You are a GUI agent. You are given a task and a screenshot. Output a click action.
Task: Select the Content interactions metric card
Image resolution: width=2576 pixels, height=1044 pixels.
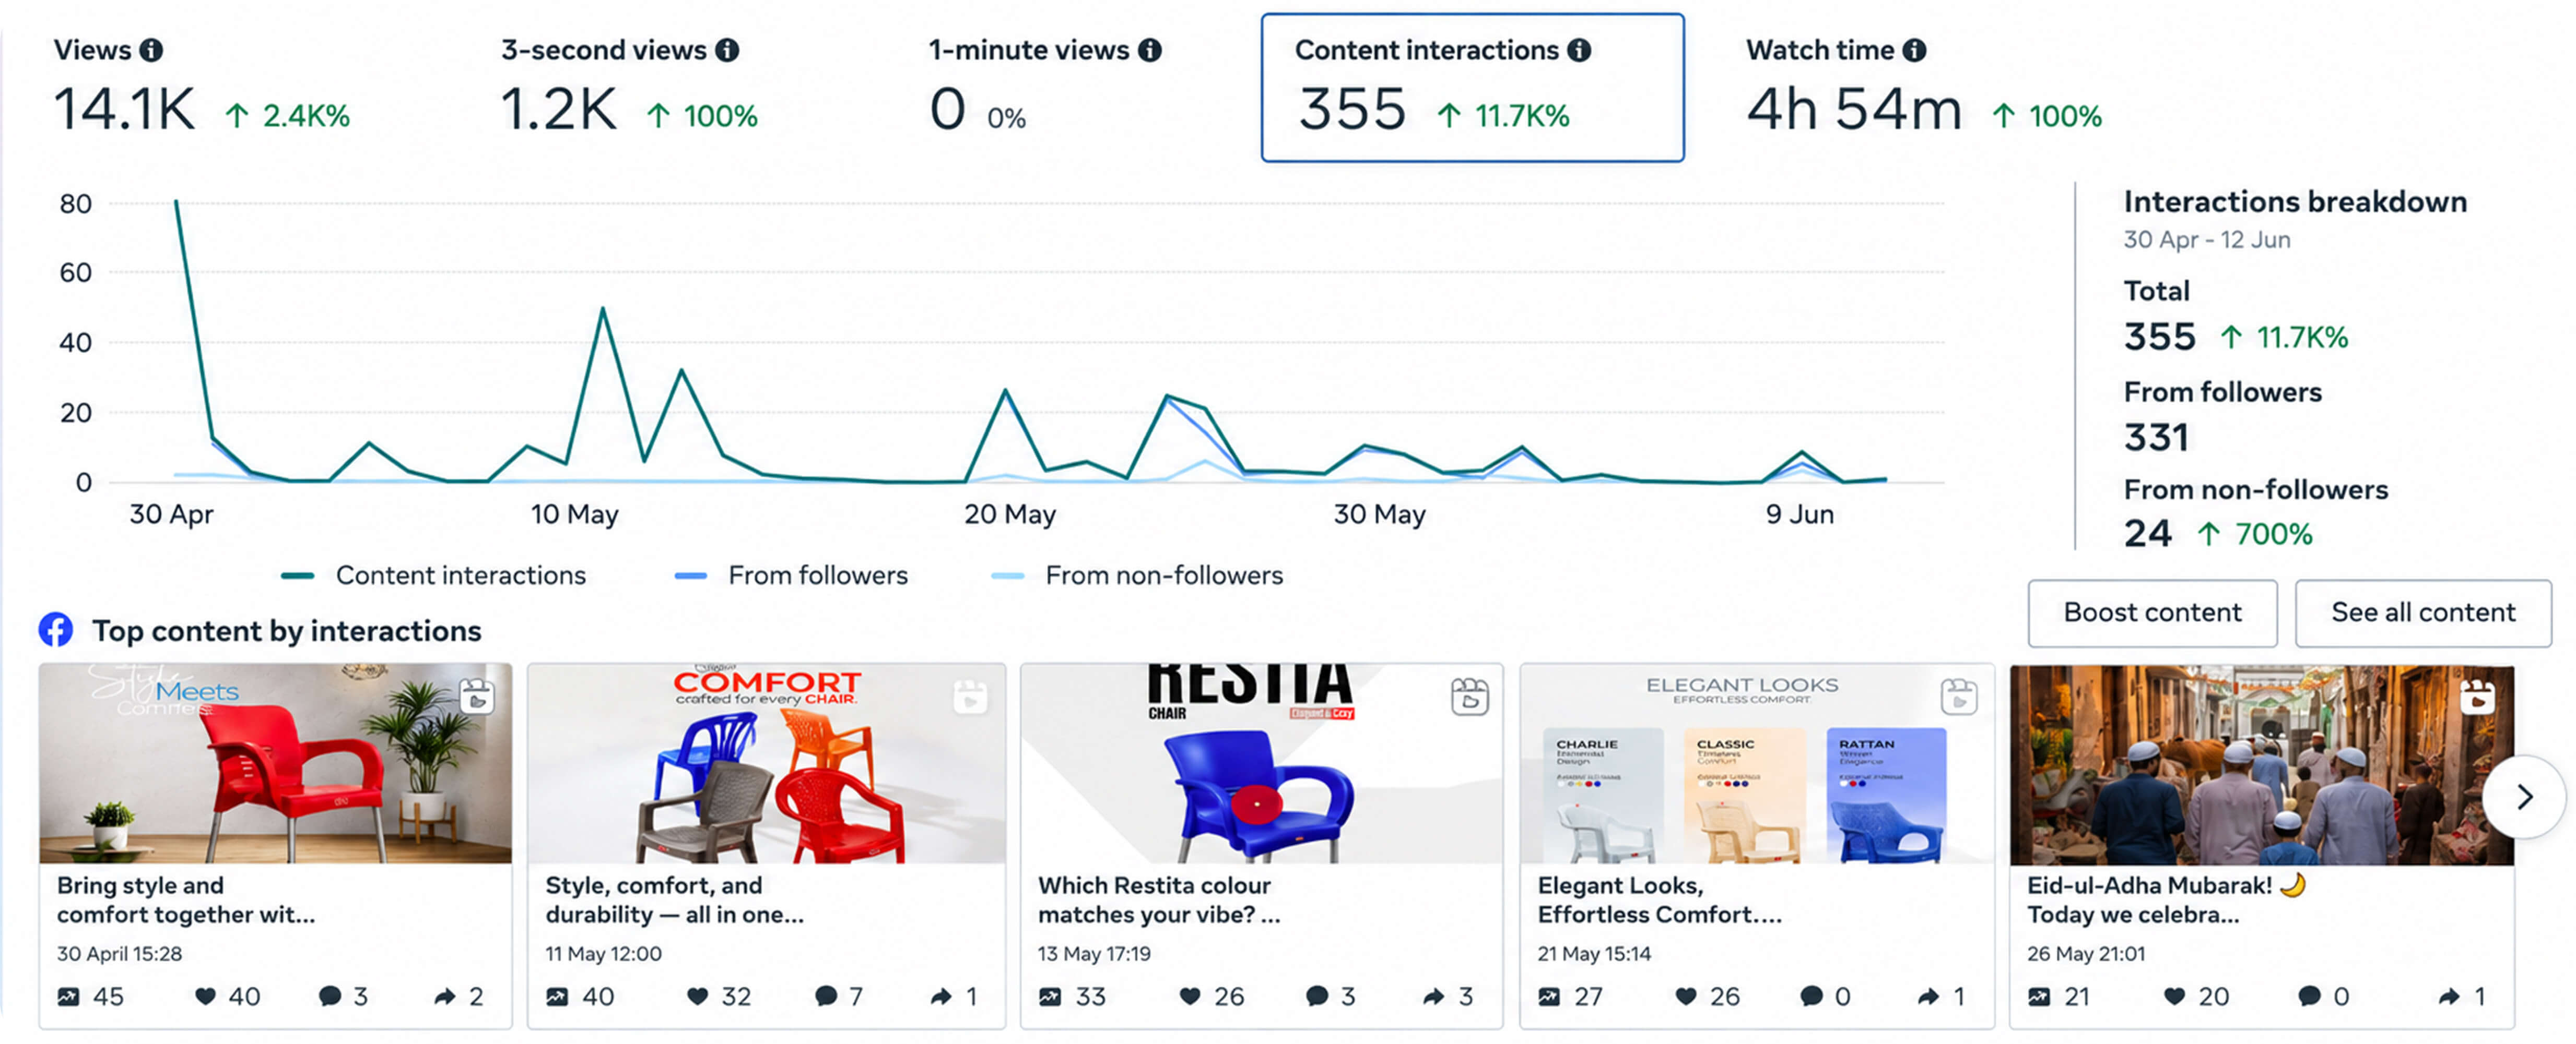(x=1472, y=88)
